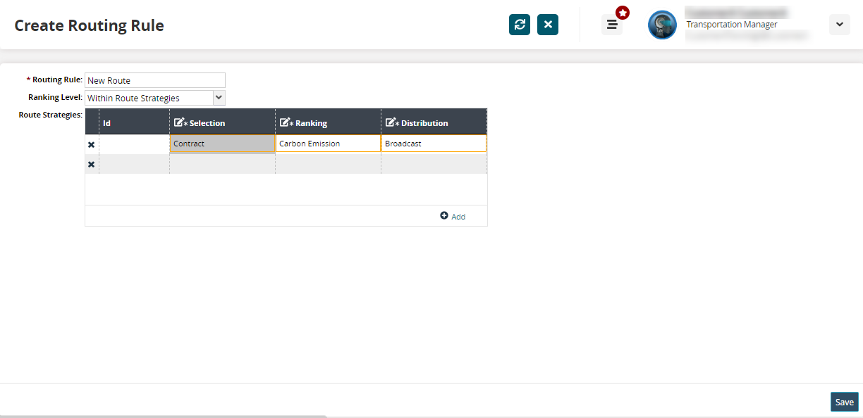Remove the empty second strategy row
This screenshot has width=863, height=418.
(x=91, y=164)
